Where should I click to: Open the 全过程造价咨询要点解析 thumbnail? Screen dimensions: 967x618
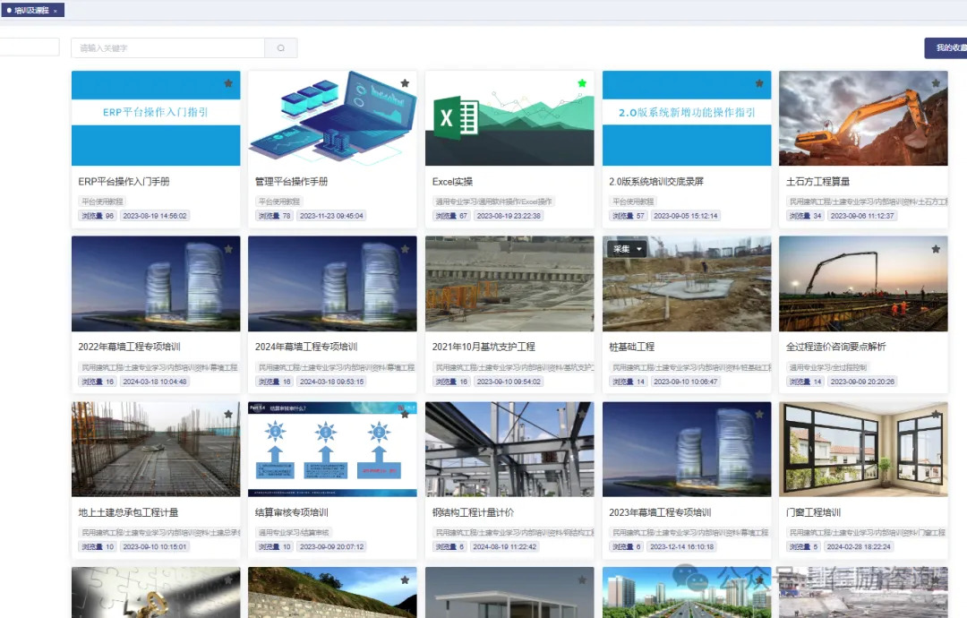863,284
